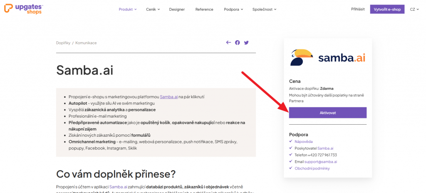Click Komunikace in the breadcrumb
426x193 pixels.
pyautogui.click(x=86, y=43)
